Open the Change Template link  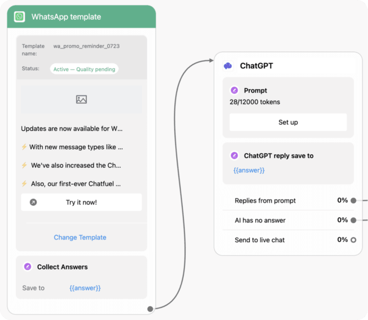point(80,237)
